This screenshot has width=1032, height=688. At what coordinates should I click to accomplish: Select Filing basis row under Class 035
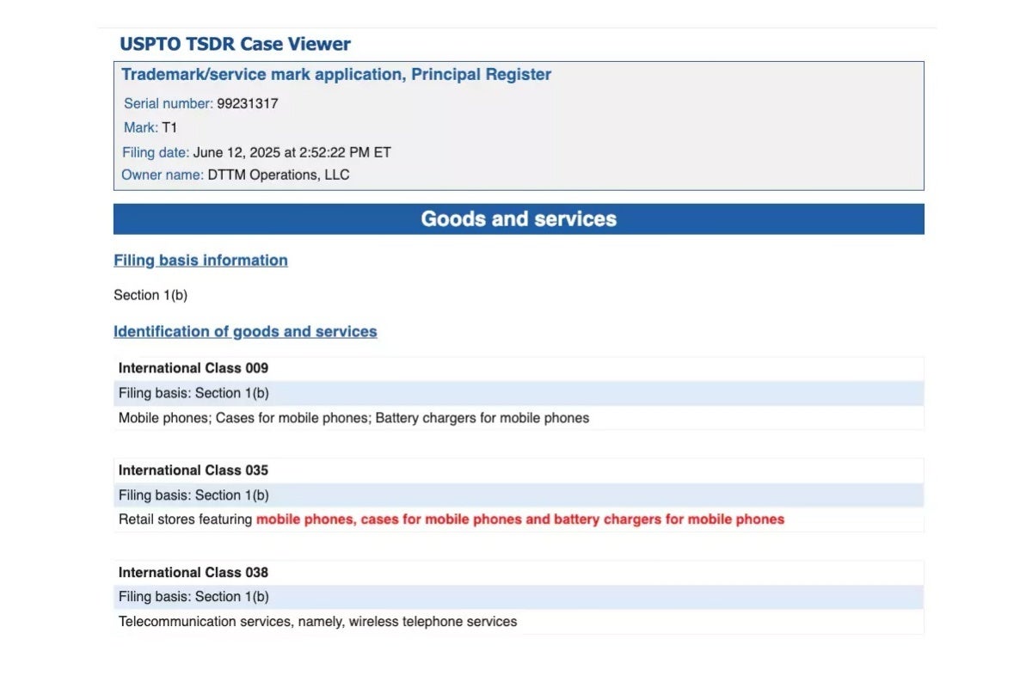[519, 495]
